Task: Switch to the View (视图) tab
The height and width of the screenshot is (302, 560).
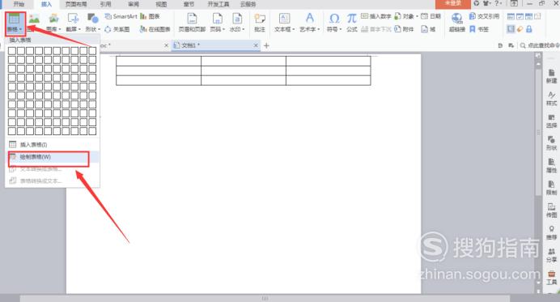Action: tap(161, 4)
